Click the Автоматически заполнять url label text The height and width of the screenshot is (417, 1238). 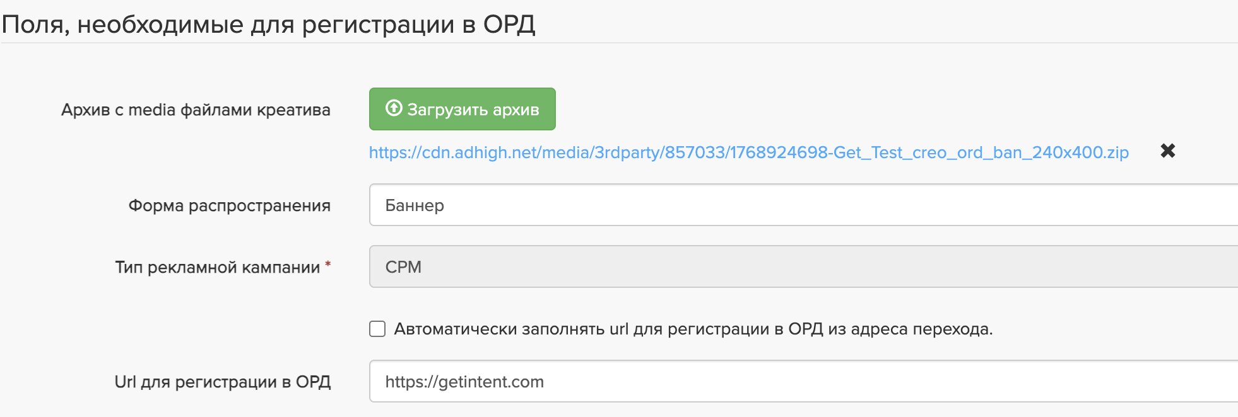point(693,329)
